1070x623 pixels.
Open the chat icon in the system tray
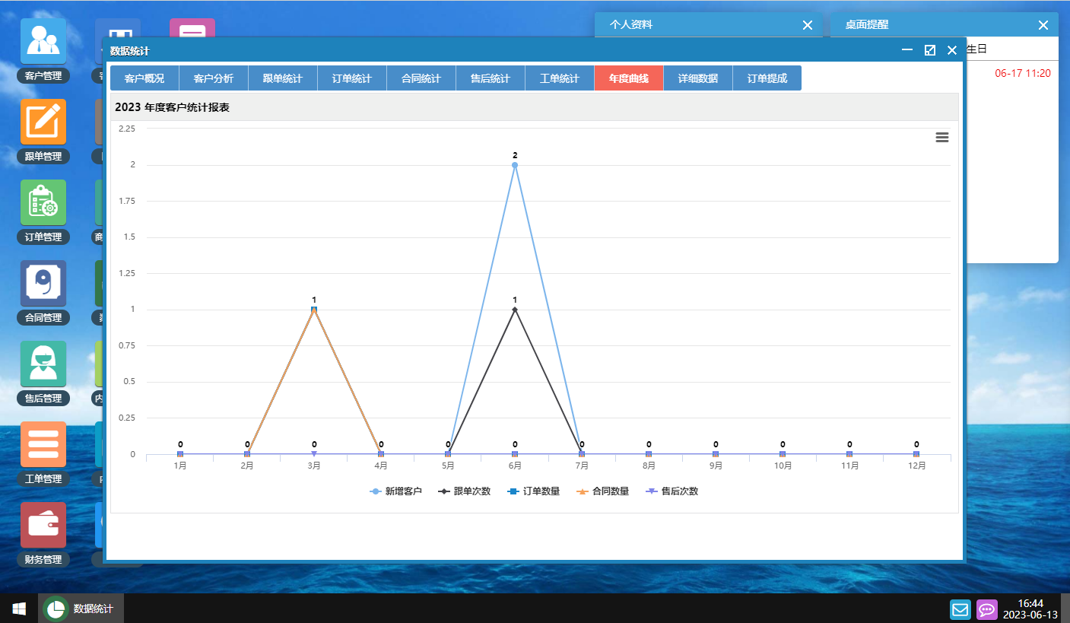pyautogui.click(x=987, y=609)
